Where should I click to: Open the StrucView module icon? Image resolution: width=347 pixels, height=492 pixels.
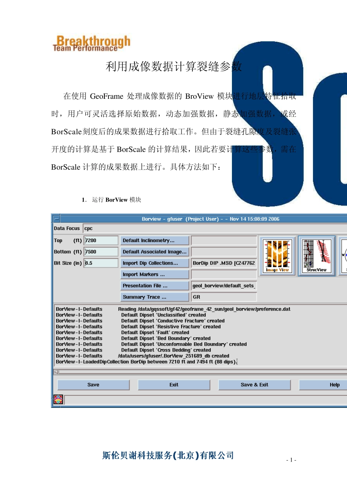(x=317, y=256)
